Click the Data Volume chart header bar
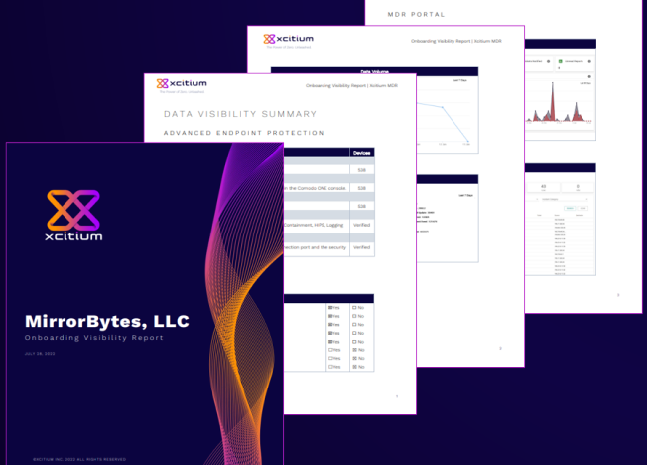Image resolution: width=647 pixels, height=465 pixels. pos(375,72)
